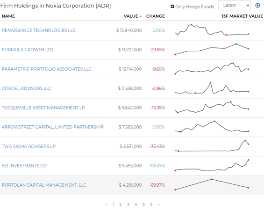Click Renaissance Technologies 0.00% change value
Image resolution: width=264 pixels, height=210 pixels.
point(159,30)
